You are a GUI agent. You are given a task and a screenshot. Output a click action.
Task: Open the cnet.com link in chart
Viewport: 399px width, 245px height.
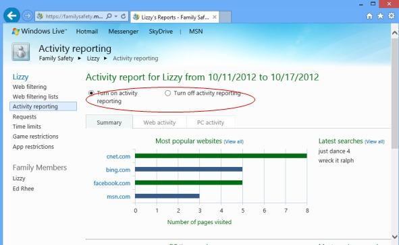(x=118, y=156)
